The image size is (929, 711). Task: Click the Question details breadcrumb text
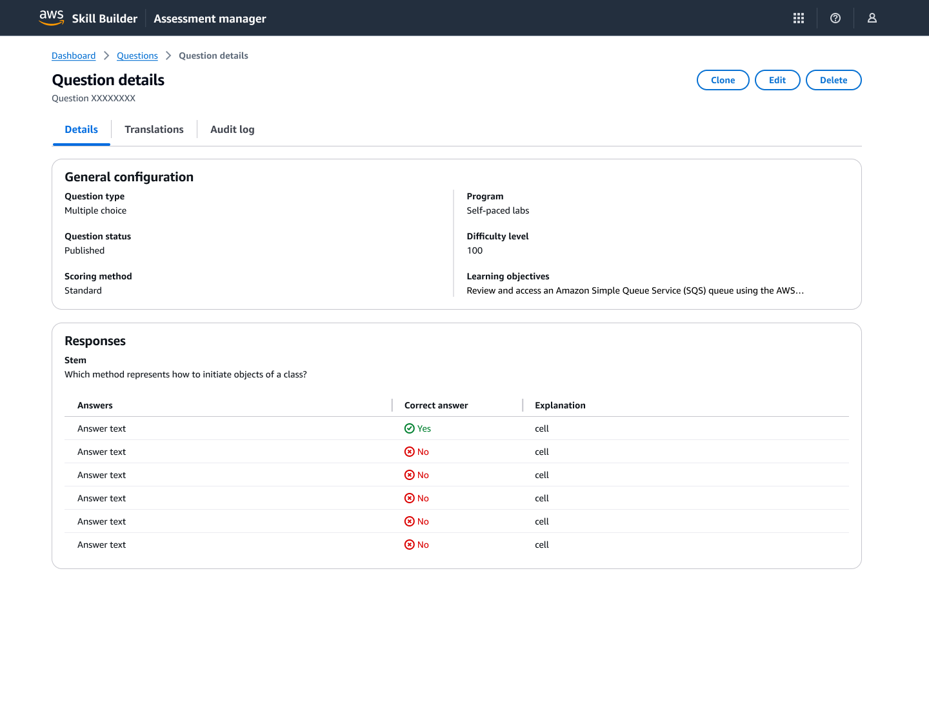point(214,55)
